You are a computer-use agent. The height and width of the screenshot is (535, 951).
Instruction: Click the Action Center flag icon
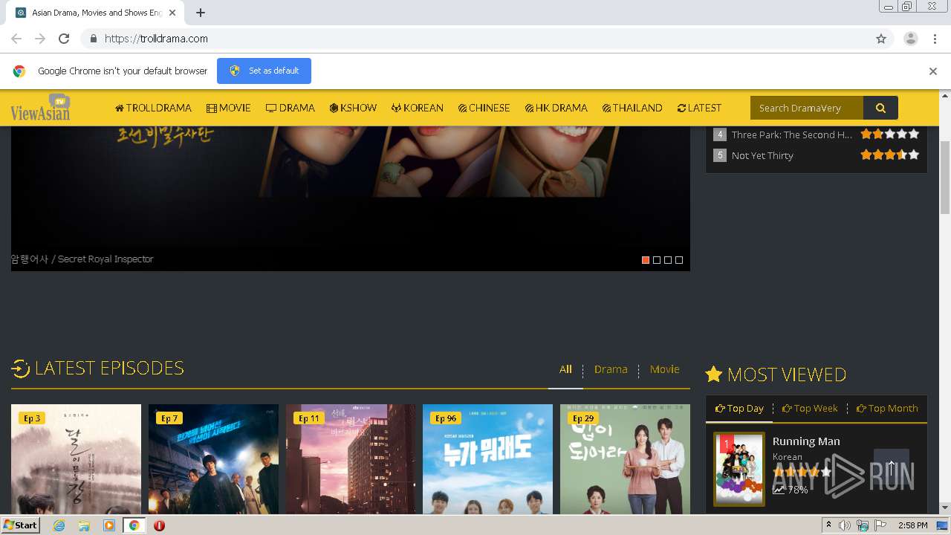880,525
